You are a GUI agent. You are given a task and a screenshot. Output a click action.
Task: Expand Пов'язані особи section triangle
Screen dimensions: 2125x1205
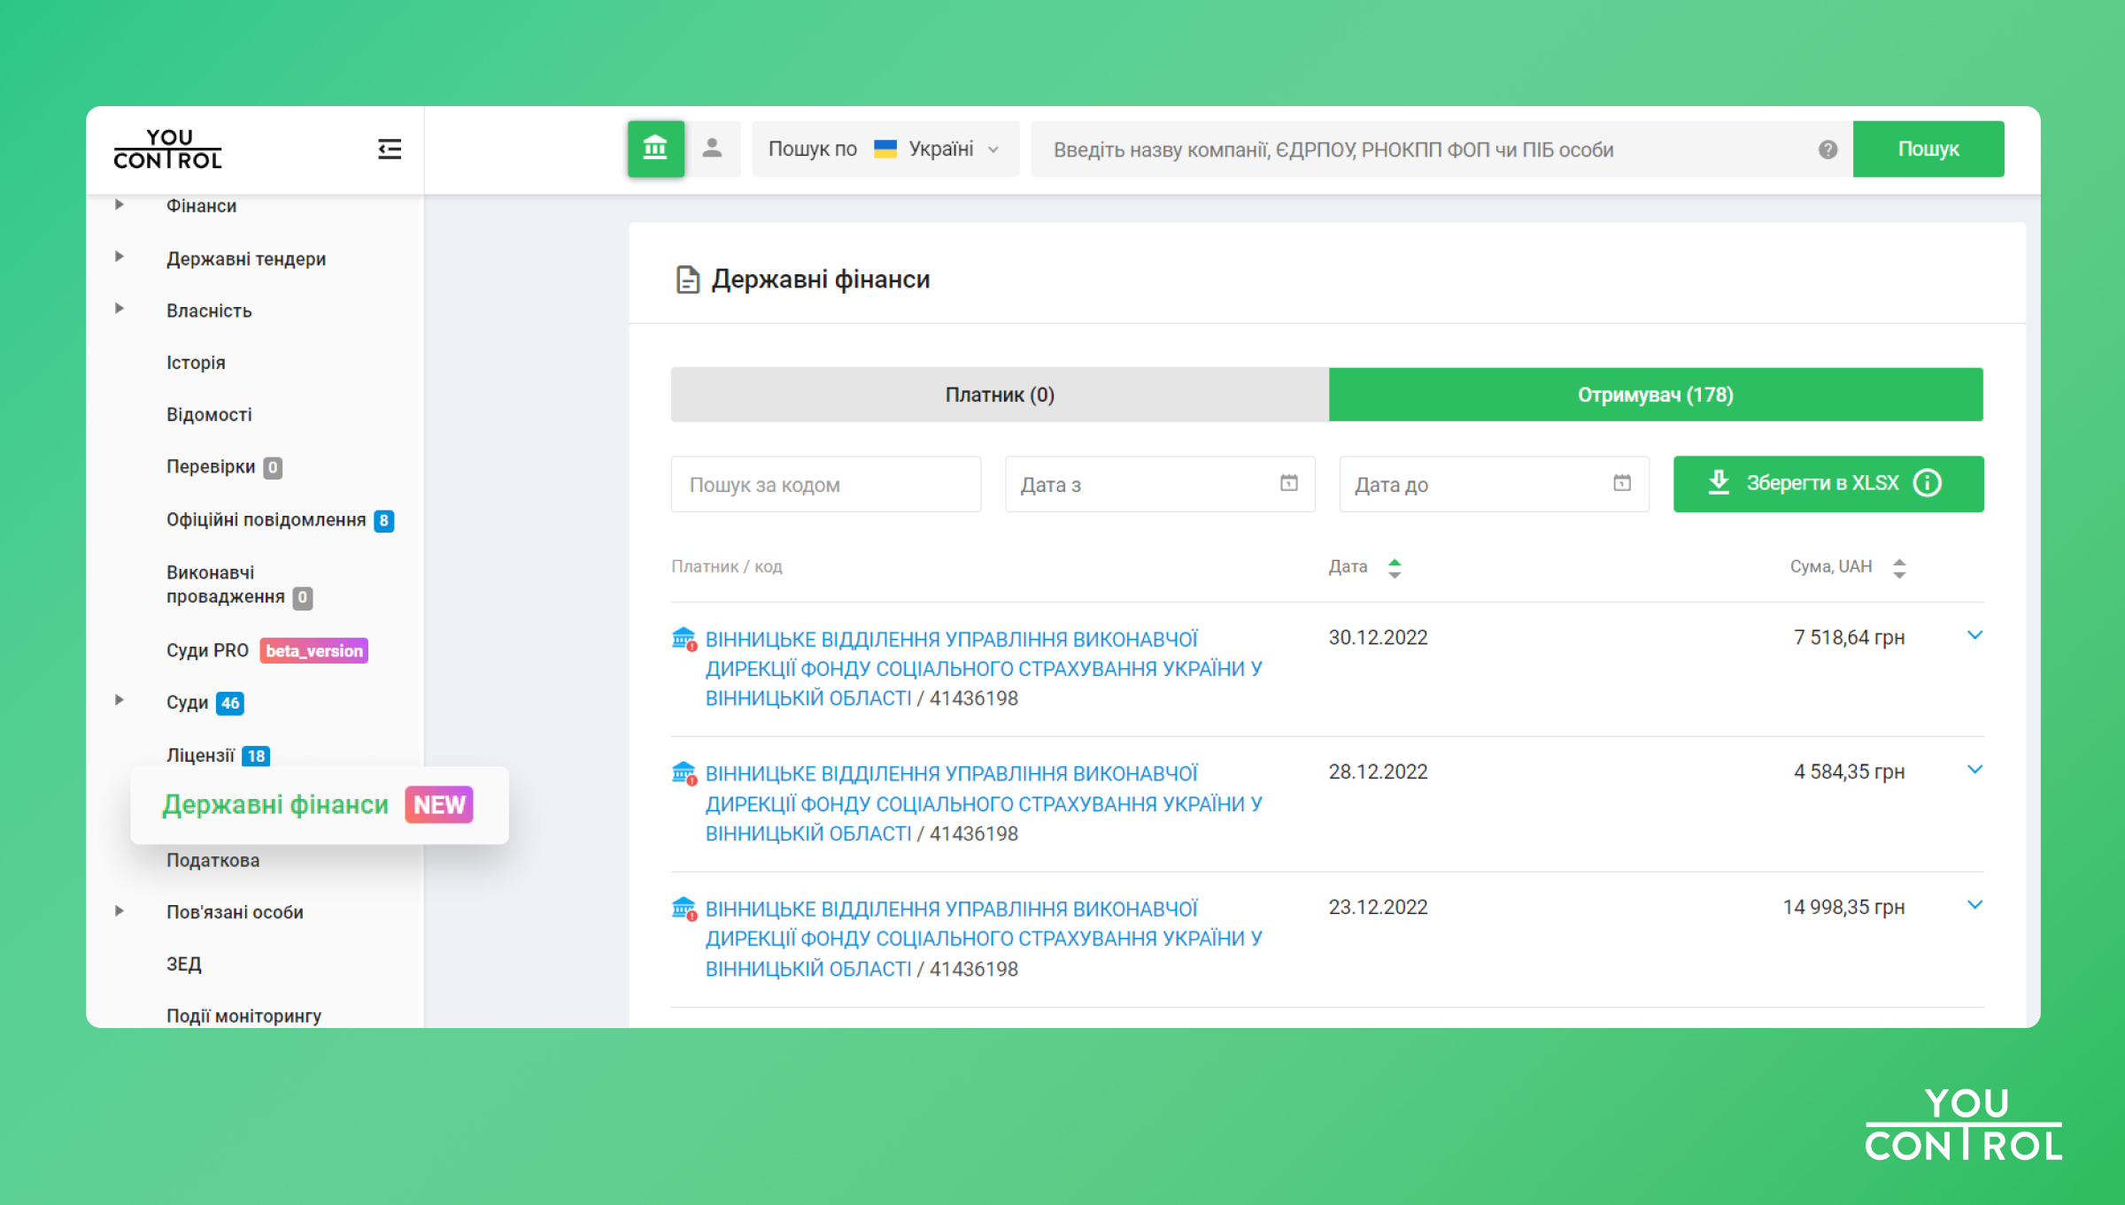120,911
